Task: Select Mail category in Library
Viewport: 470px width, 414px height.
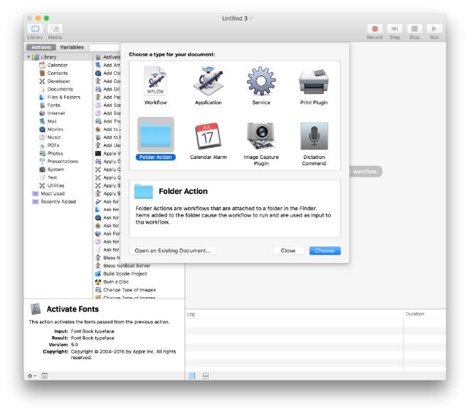Action: tap(51, 121)
